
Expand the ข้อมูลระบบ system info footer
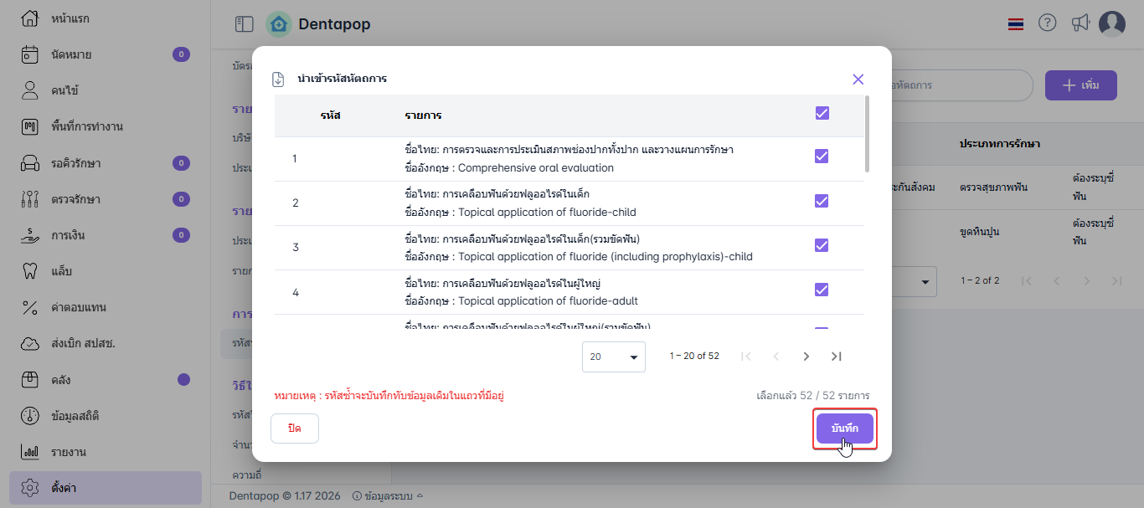(389, 495)
